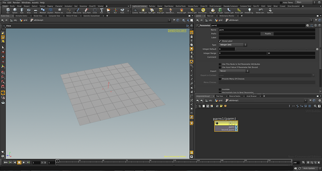Enable Use Input Value If Parameter Not Bound
The height and width of the screenshot is (171, 322).
click(220, 67)
